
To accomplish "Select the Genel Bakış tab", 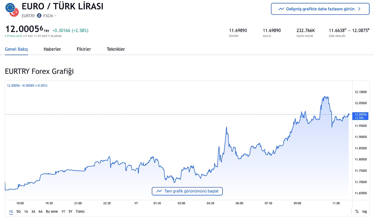I will coord(17,49).
